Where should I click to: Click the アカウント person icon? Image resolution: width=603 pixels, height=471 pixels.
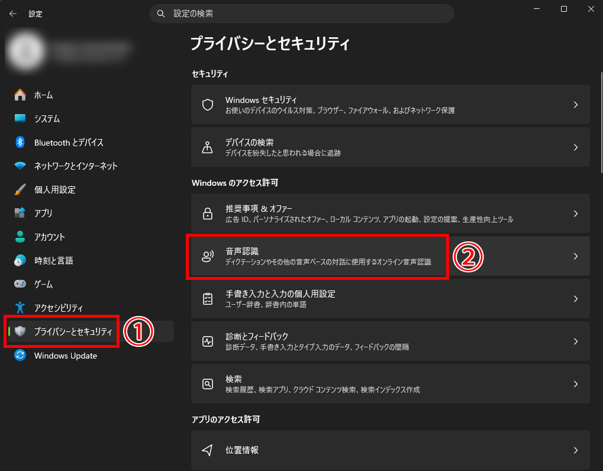pyautogui.click(x=20, y=237)
